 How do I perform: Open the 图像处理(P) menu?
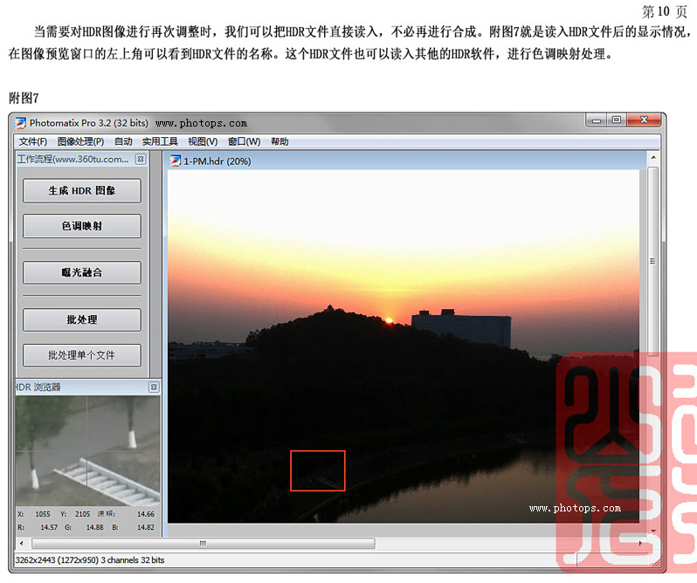(80, 141)
